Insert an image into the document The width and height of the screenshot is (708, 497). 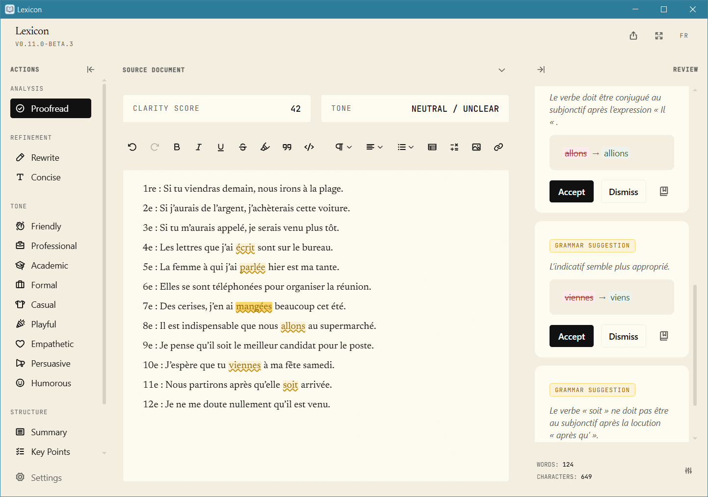(x=476, y=147)
